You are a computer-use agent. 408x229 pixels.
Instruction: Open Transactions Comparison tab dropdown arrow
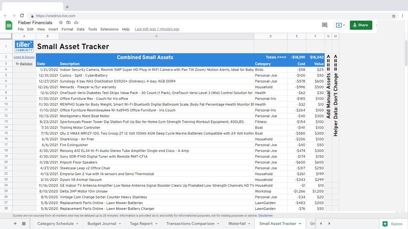[x=218, y=224]
